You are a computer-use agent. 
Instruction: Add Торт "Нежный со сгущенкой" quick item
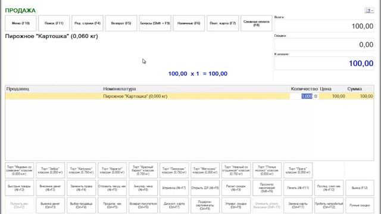236,171
